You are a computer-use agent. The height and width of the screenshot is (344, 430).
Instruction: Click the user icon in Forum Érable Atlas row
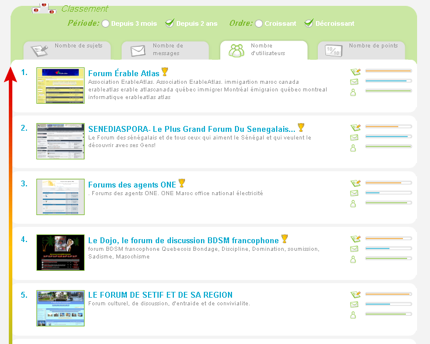[353, 93]
